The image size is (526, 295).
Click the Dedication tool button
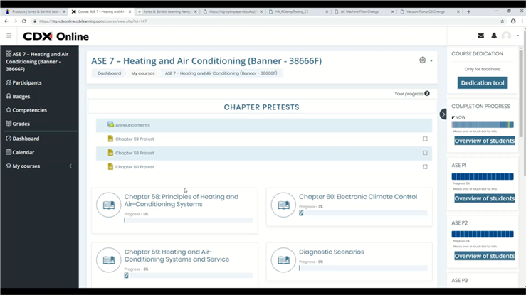coord(483,83)
